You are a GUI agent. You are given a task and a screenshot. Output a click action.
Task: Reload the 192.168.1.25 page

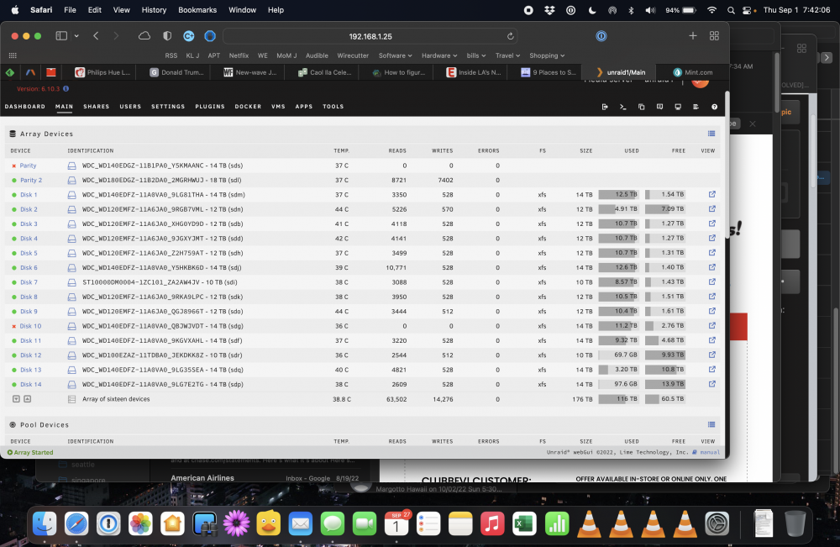[x=510, y=36]
